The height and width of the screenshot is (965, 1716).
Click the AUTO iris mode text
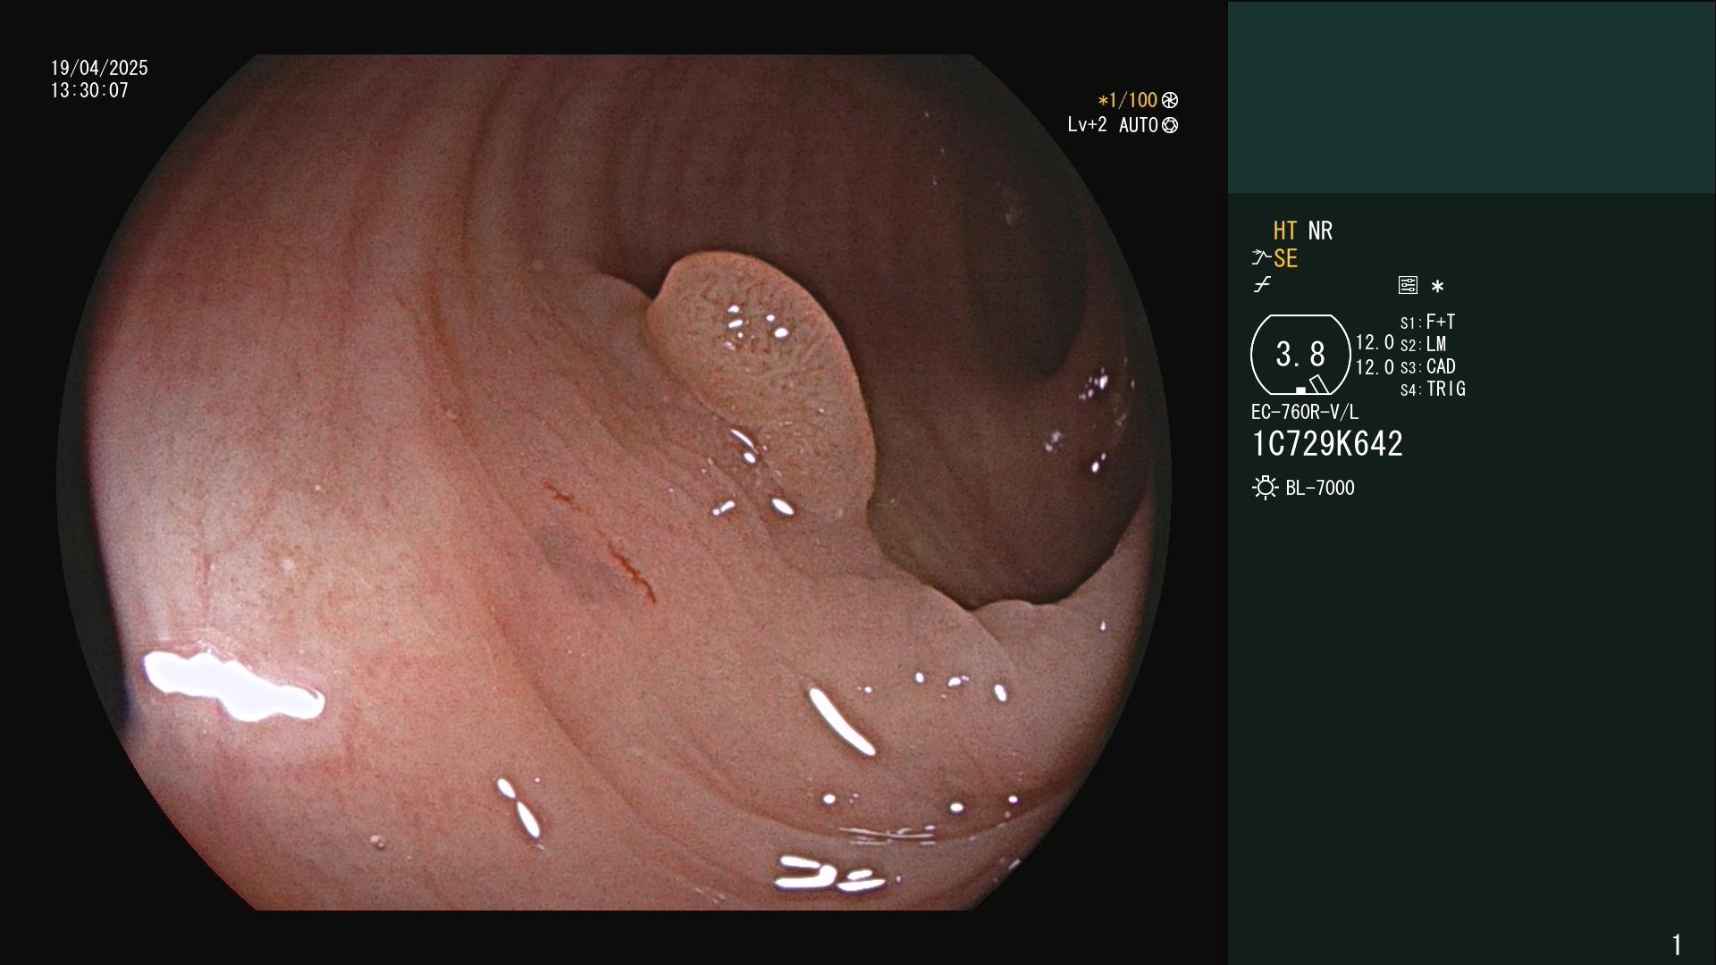(1139, 126)
